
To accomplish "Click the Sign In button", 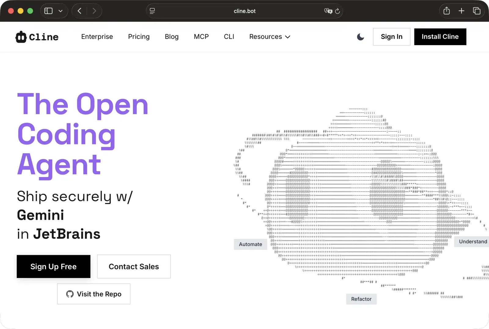I will [392, 37].
